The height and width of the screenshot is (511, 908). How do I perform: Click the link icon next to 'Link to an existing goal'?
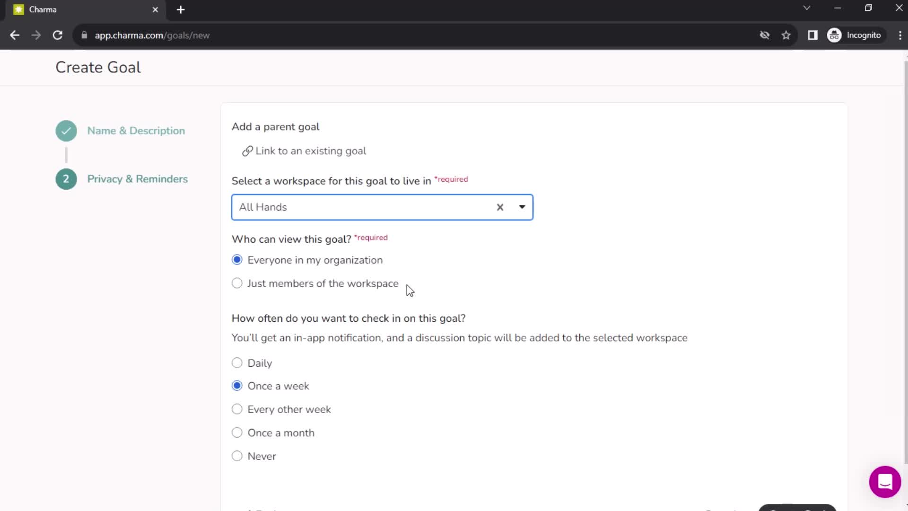(x=248, y=151)
